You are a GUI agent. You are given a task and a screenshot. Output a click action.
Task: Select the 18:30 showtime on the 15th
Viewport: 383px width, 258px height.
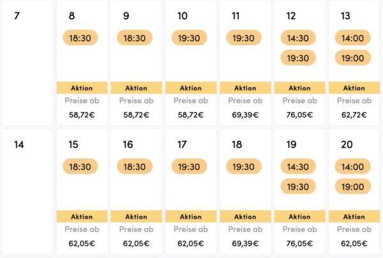80,166
